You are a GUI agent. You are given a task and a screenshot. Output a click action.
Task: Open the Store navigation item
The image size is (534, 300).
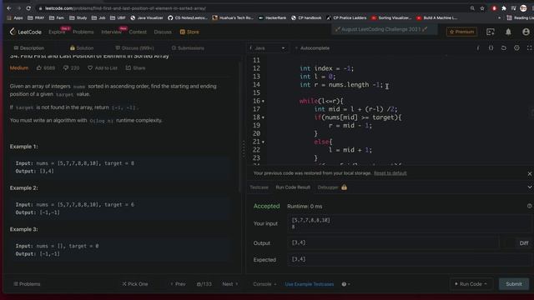point(189,32)
